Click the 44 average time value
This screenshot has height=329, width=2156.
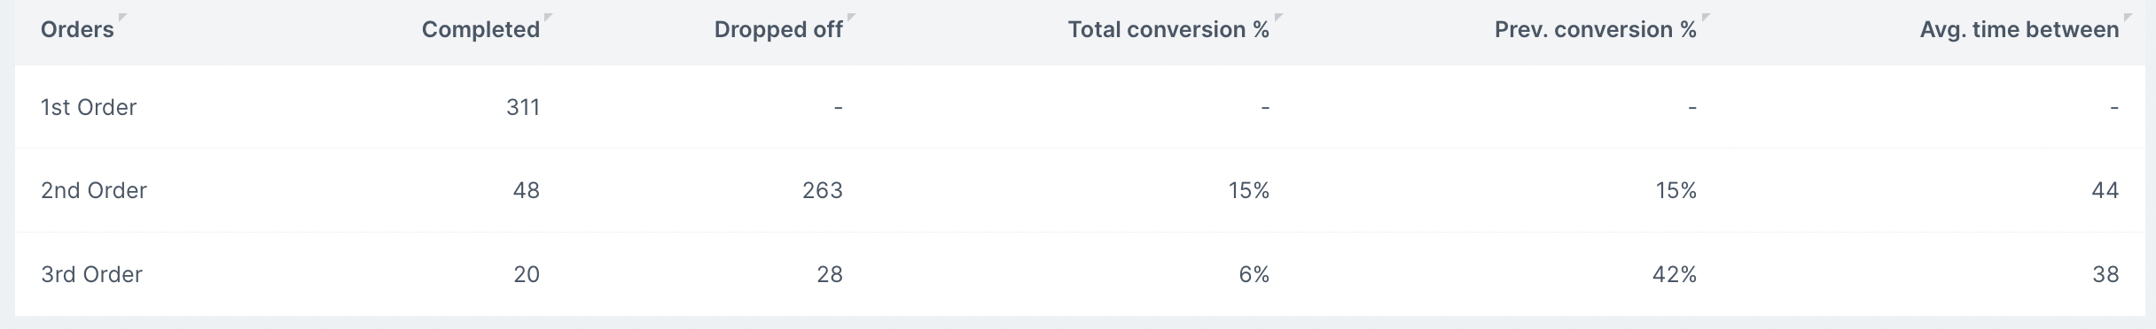[2105, 190]
